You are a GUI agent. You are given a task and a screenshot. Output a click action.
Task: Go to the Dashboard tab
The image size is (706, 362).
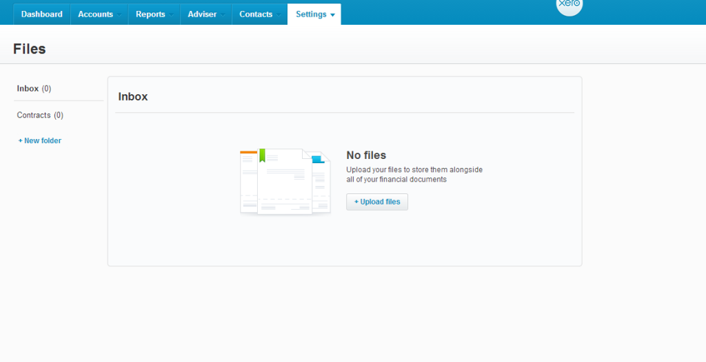coord(41,14)
